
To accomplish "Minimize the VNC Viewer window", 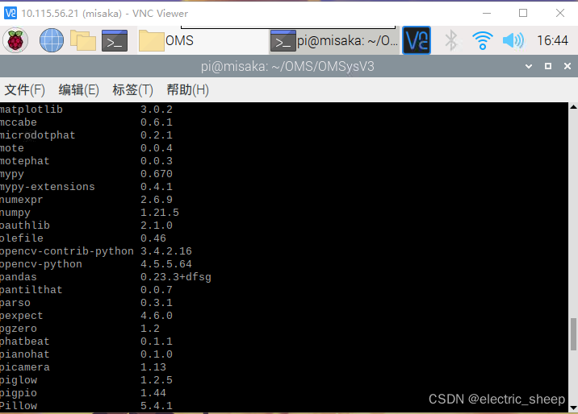I will [487, 13].
